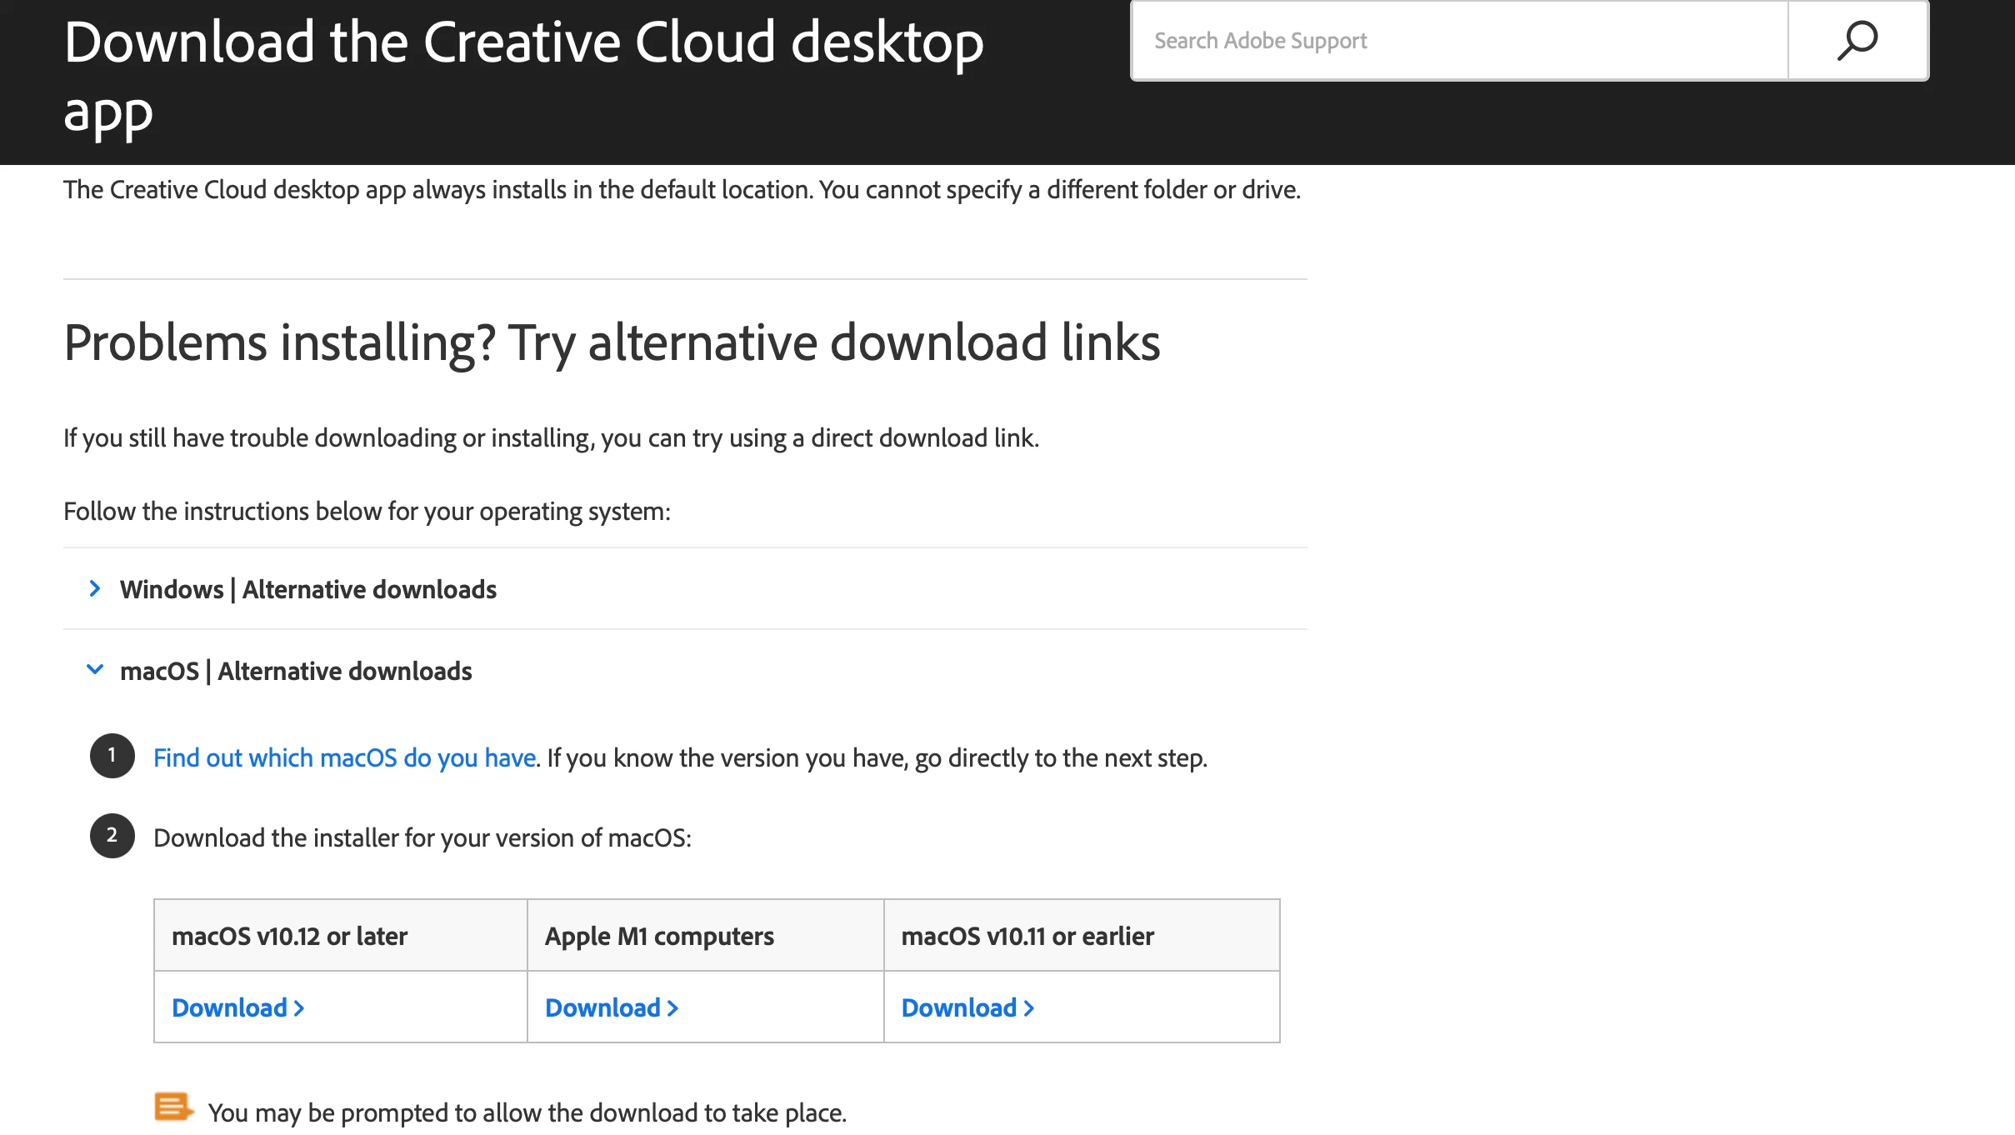Collapse macOS alternative downloads chevron
2015x1135 pixels.
click(x=95, y=670)
